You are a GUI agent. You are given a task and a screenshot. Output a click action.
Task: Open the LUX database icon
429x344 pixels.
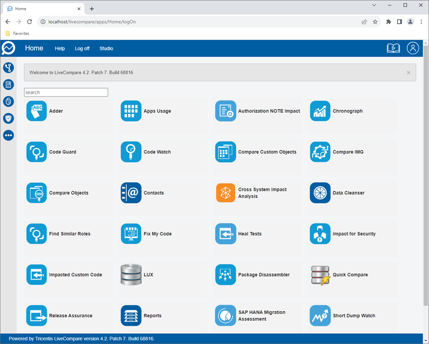pyautogui.click(x=131, y=274)
